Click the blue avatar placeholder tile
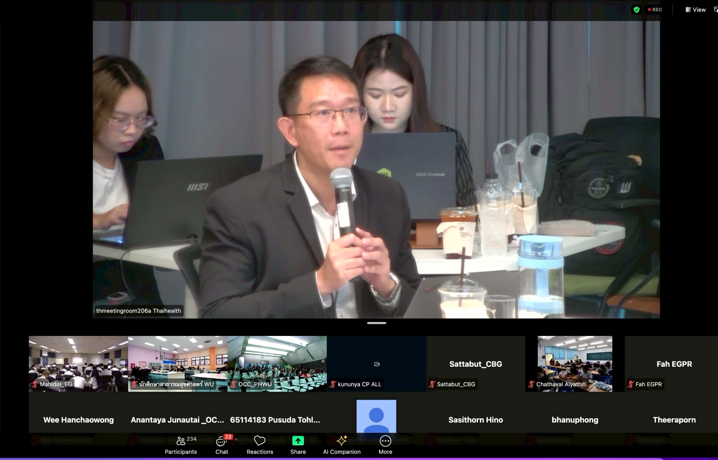718x460 pixels. click(x=377, y=416)
